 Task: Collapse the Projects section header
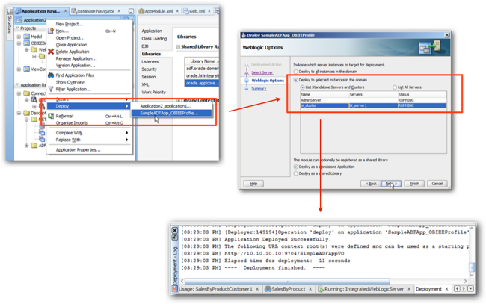[x=17, y=28]
